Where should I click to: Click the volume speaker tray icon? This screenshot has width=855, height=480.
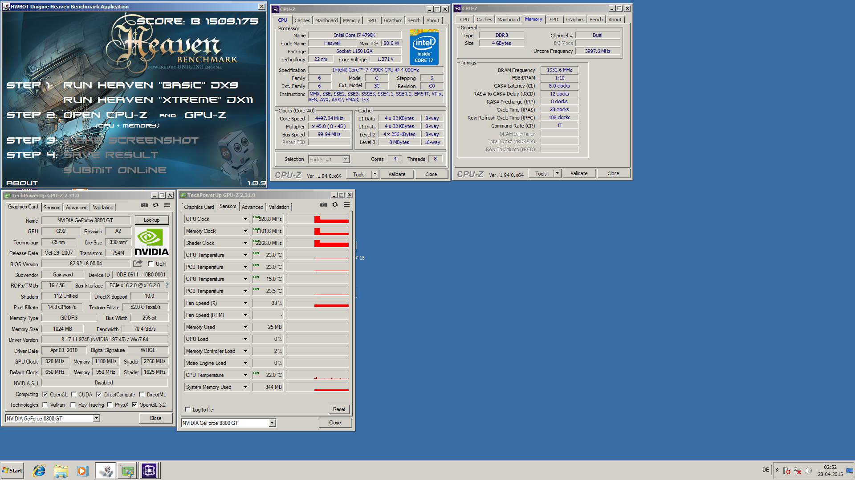pyautogui.click(x=808, y=471)
